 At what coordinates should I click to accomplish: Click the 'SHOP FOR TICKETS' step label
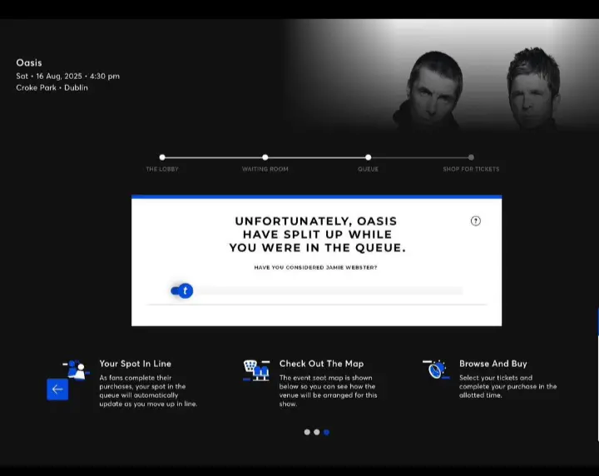471,169
